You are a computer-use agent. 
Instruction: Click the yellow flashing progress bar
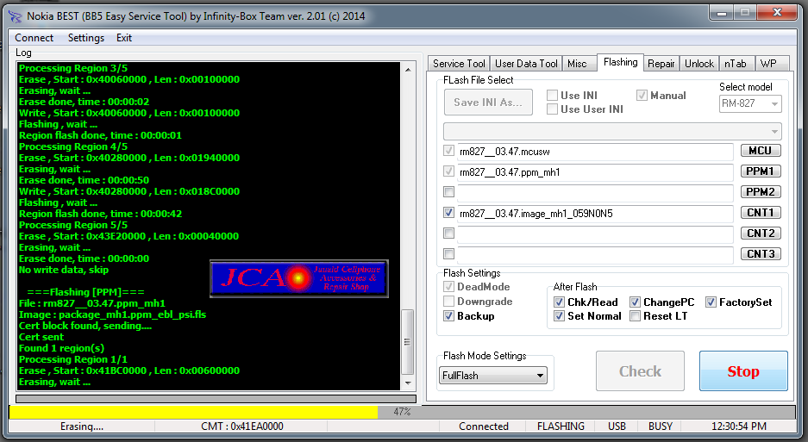193,413
